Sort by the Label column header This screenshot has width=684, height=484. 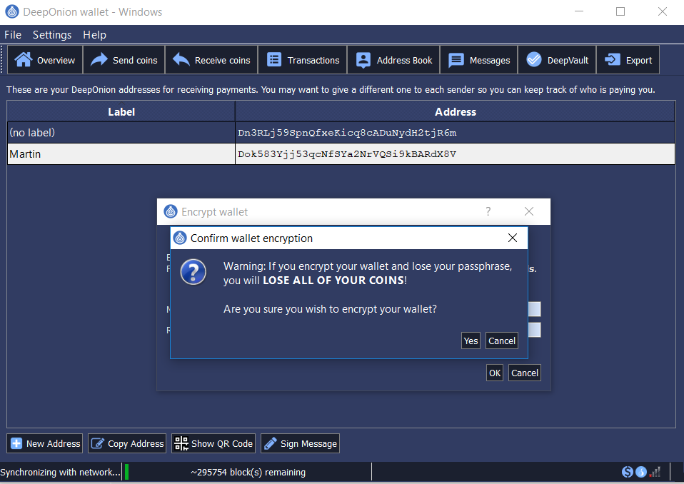(x=121, y=111)
